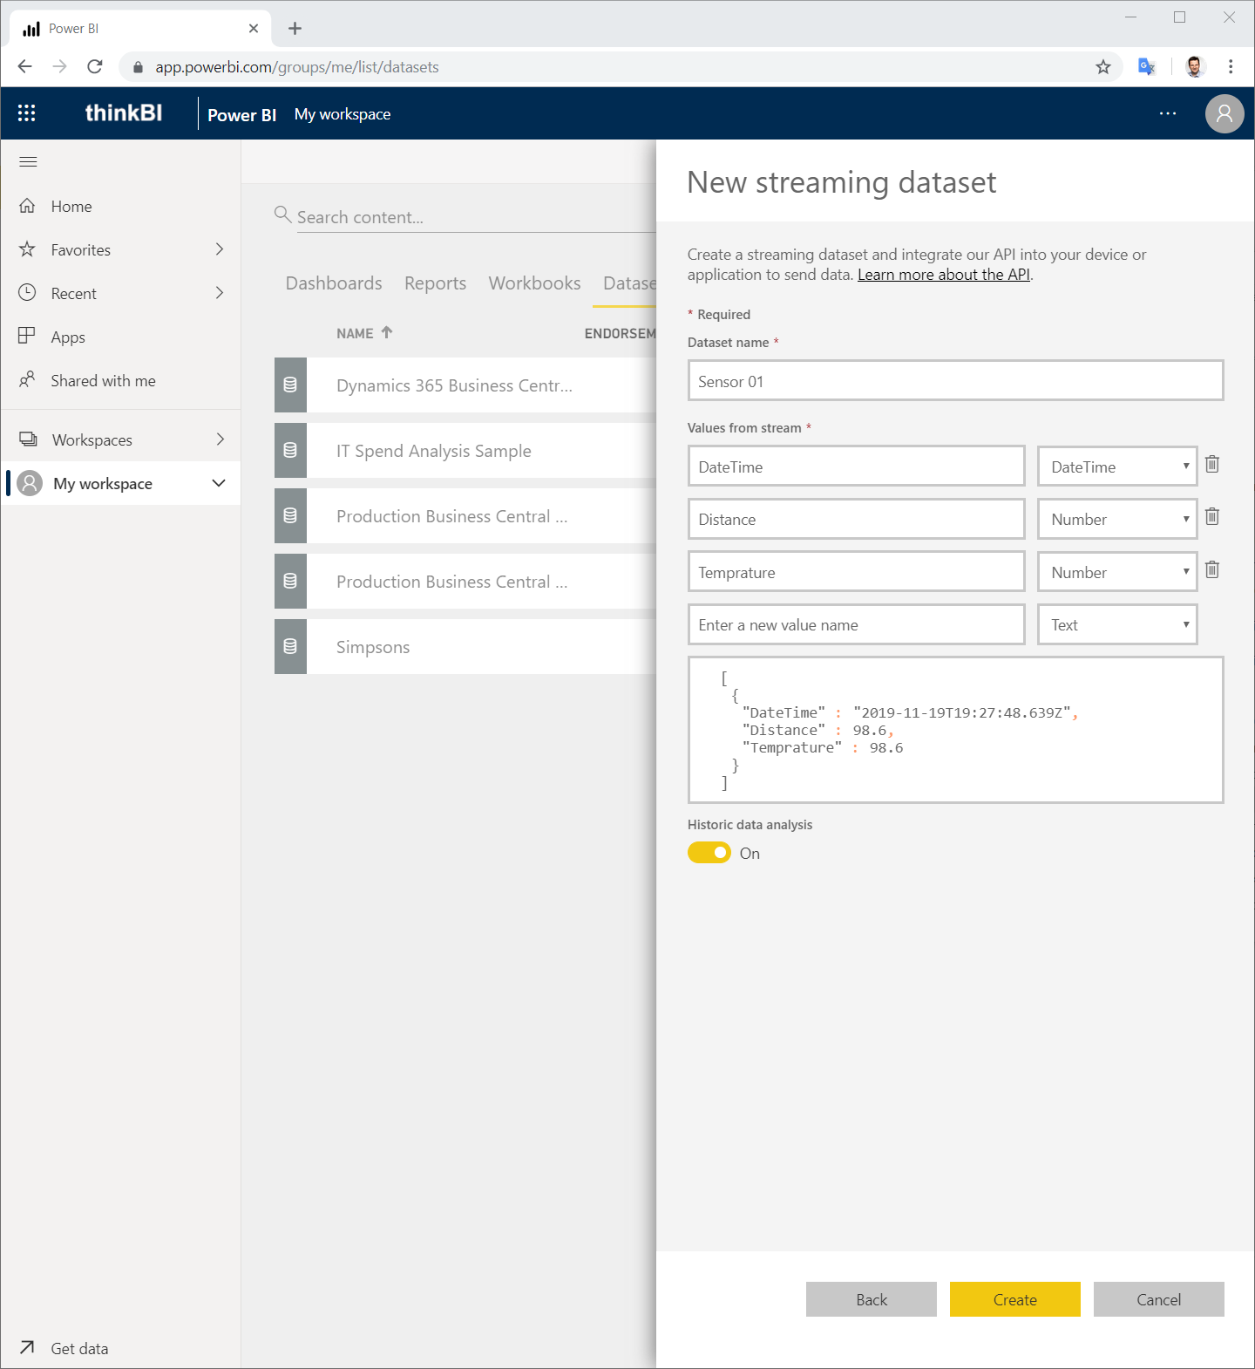The width and height of the screenshot is (1255, 1369).
Task: Collapse the My workspace chevron
Action: tap(219, 483)
